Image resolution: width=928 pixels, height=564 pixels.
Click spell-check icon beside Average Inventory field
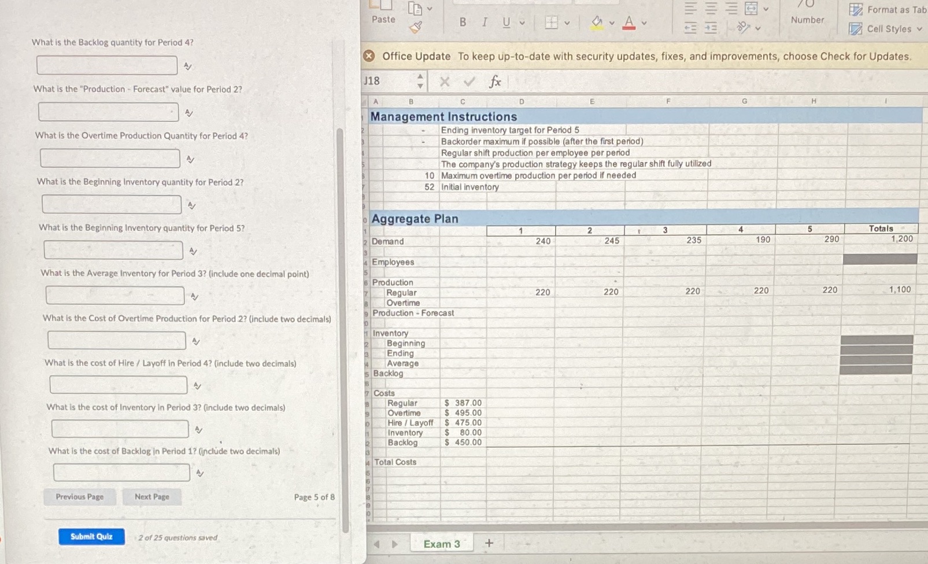[x=195, y=297]
